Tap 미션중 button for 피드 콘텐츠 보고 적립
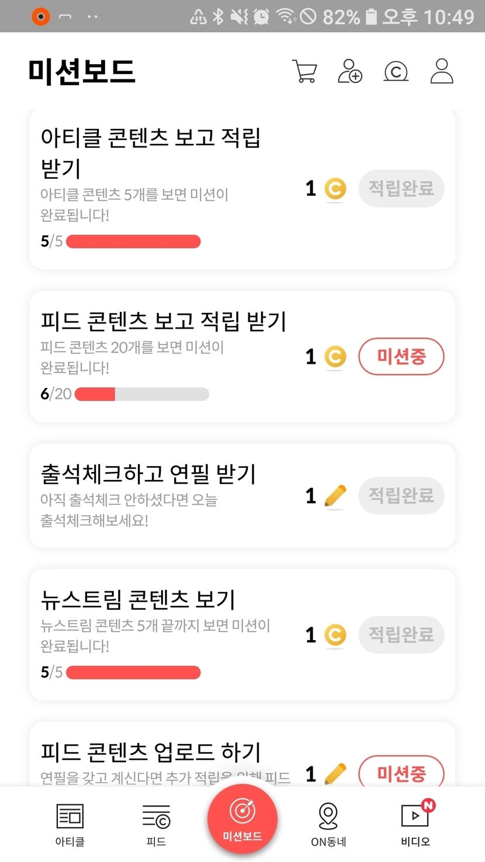Image resolution: width=485 pixels, height=862 pixels. tap(401, 356)
